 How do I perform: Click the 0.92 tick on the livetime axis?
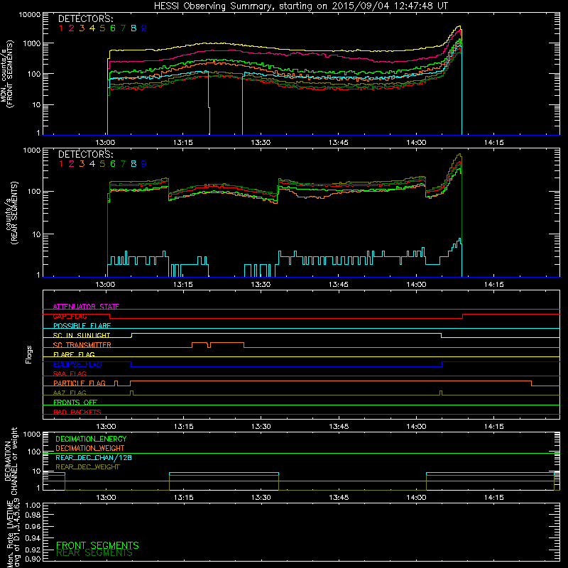click(33, 550)
